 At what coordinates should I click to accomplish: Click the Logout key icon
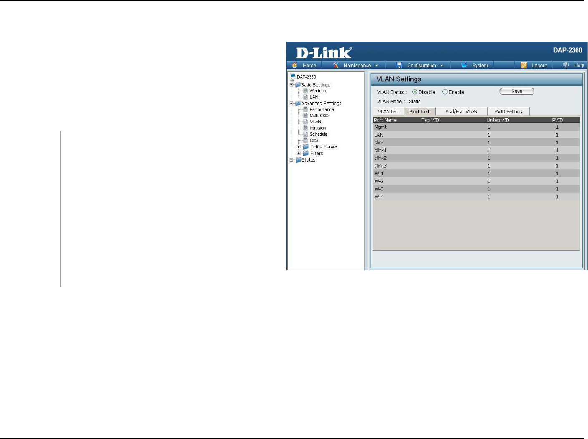(x=524, y=65)
